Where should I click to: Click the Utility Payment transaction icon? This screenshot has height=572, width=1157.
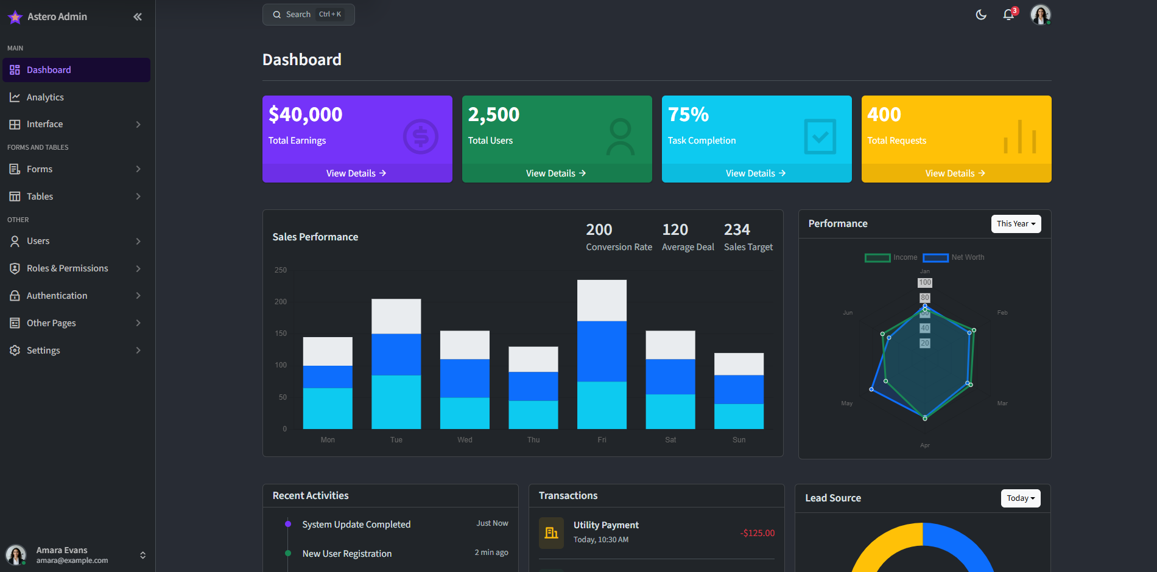tap(551, 533)
